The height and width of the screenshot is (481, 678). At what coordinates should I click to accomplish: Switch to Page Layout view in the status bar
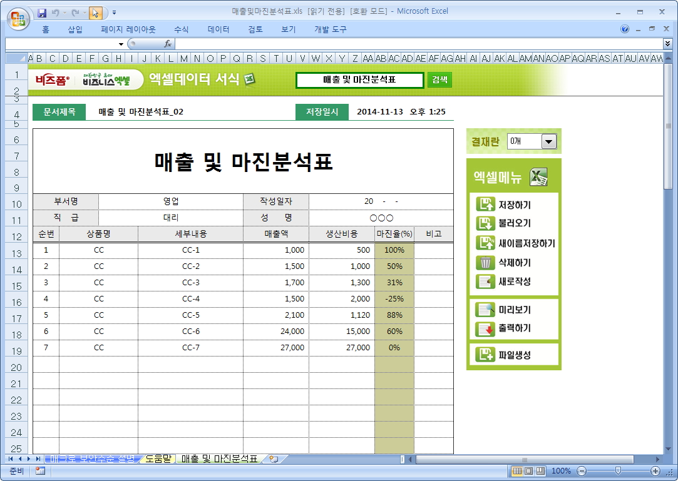tap(529, 471)
